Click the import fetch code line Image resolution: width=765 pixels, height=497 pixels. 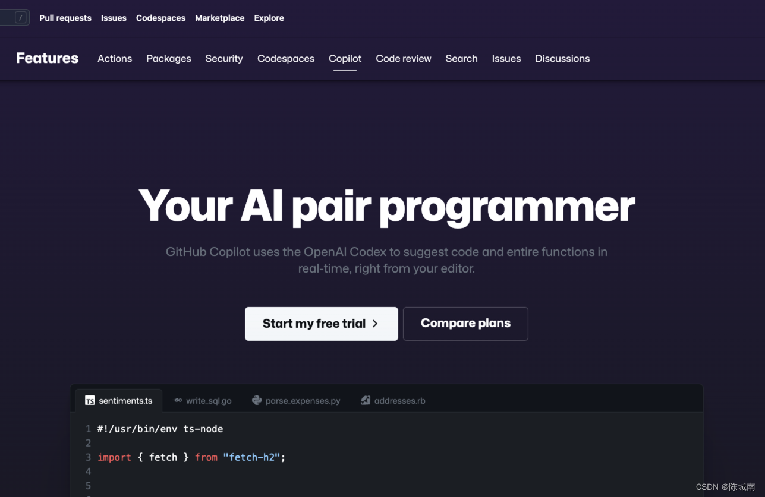pos(191,457)
